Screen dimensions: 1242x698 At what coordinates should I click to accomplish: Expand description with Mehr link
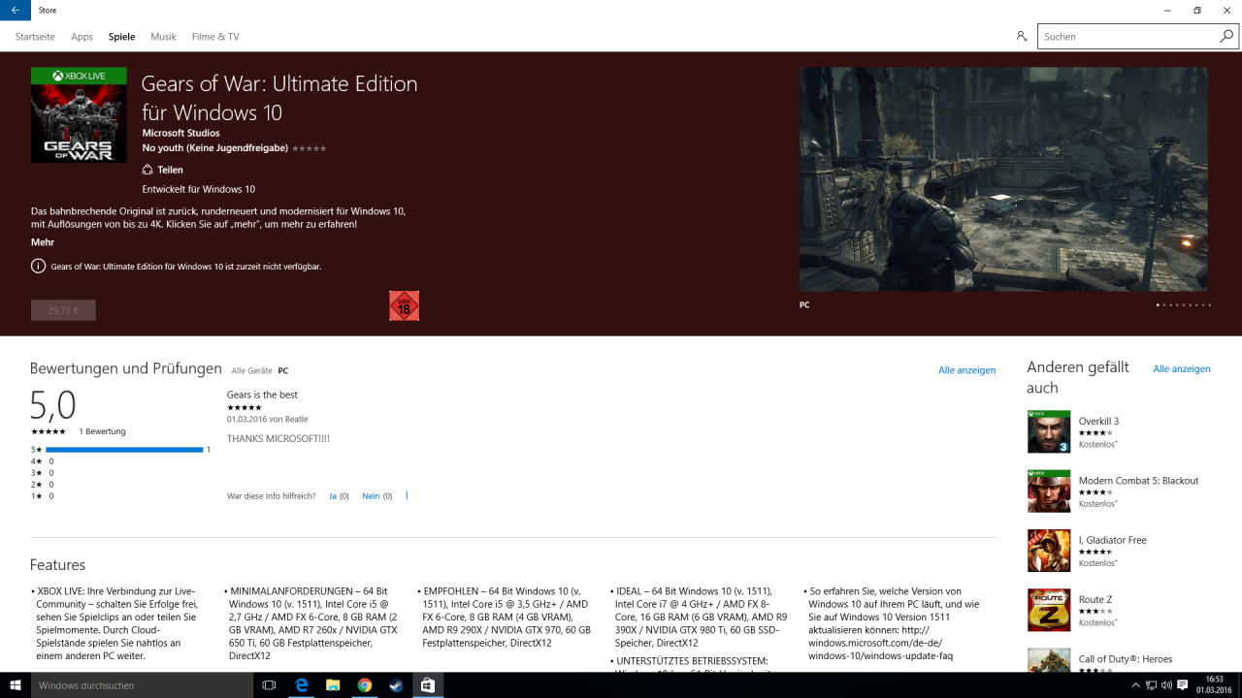42,242
